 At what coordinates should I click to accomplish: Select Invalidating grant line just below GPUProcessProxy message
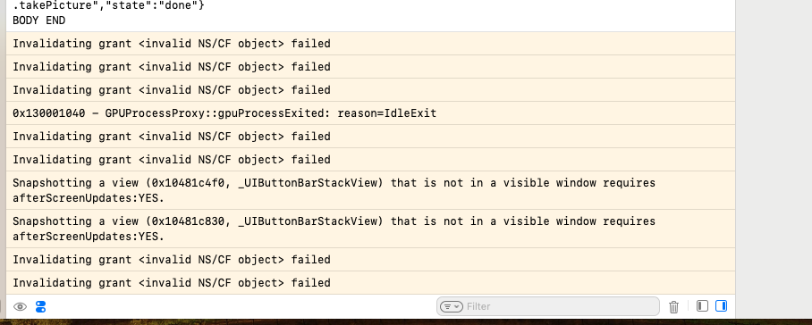[371, 137]
